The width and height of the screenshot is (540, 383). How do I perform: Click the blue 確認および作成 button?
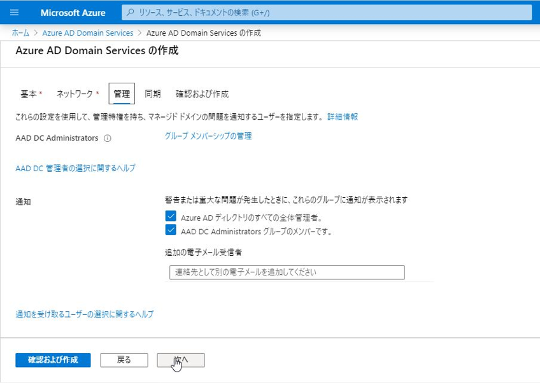pyautogui.click(x=53, y=360)
